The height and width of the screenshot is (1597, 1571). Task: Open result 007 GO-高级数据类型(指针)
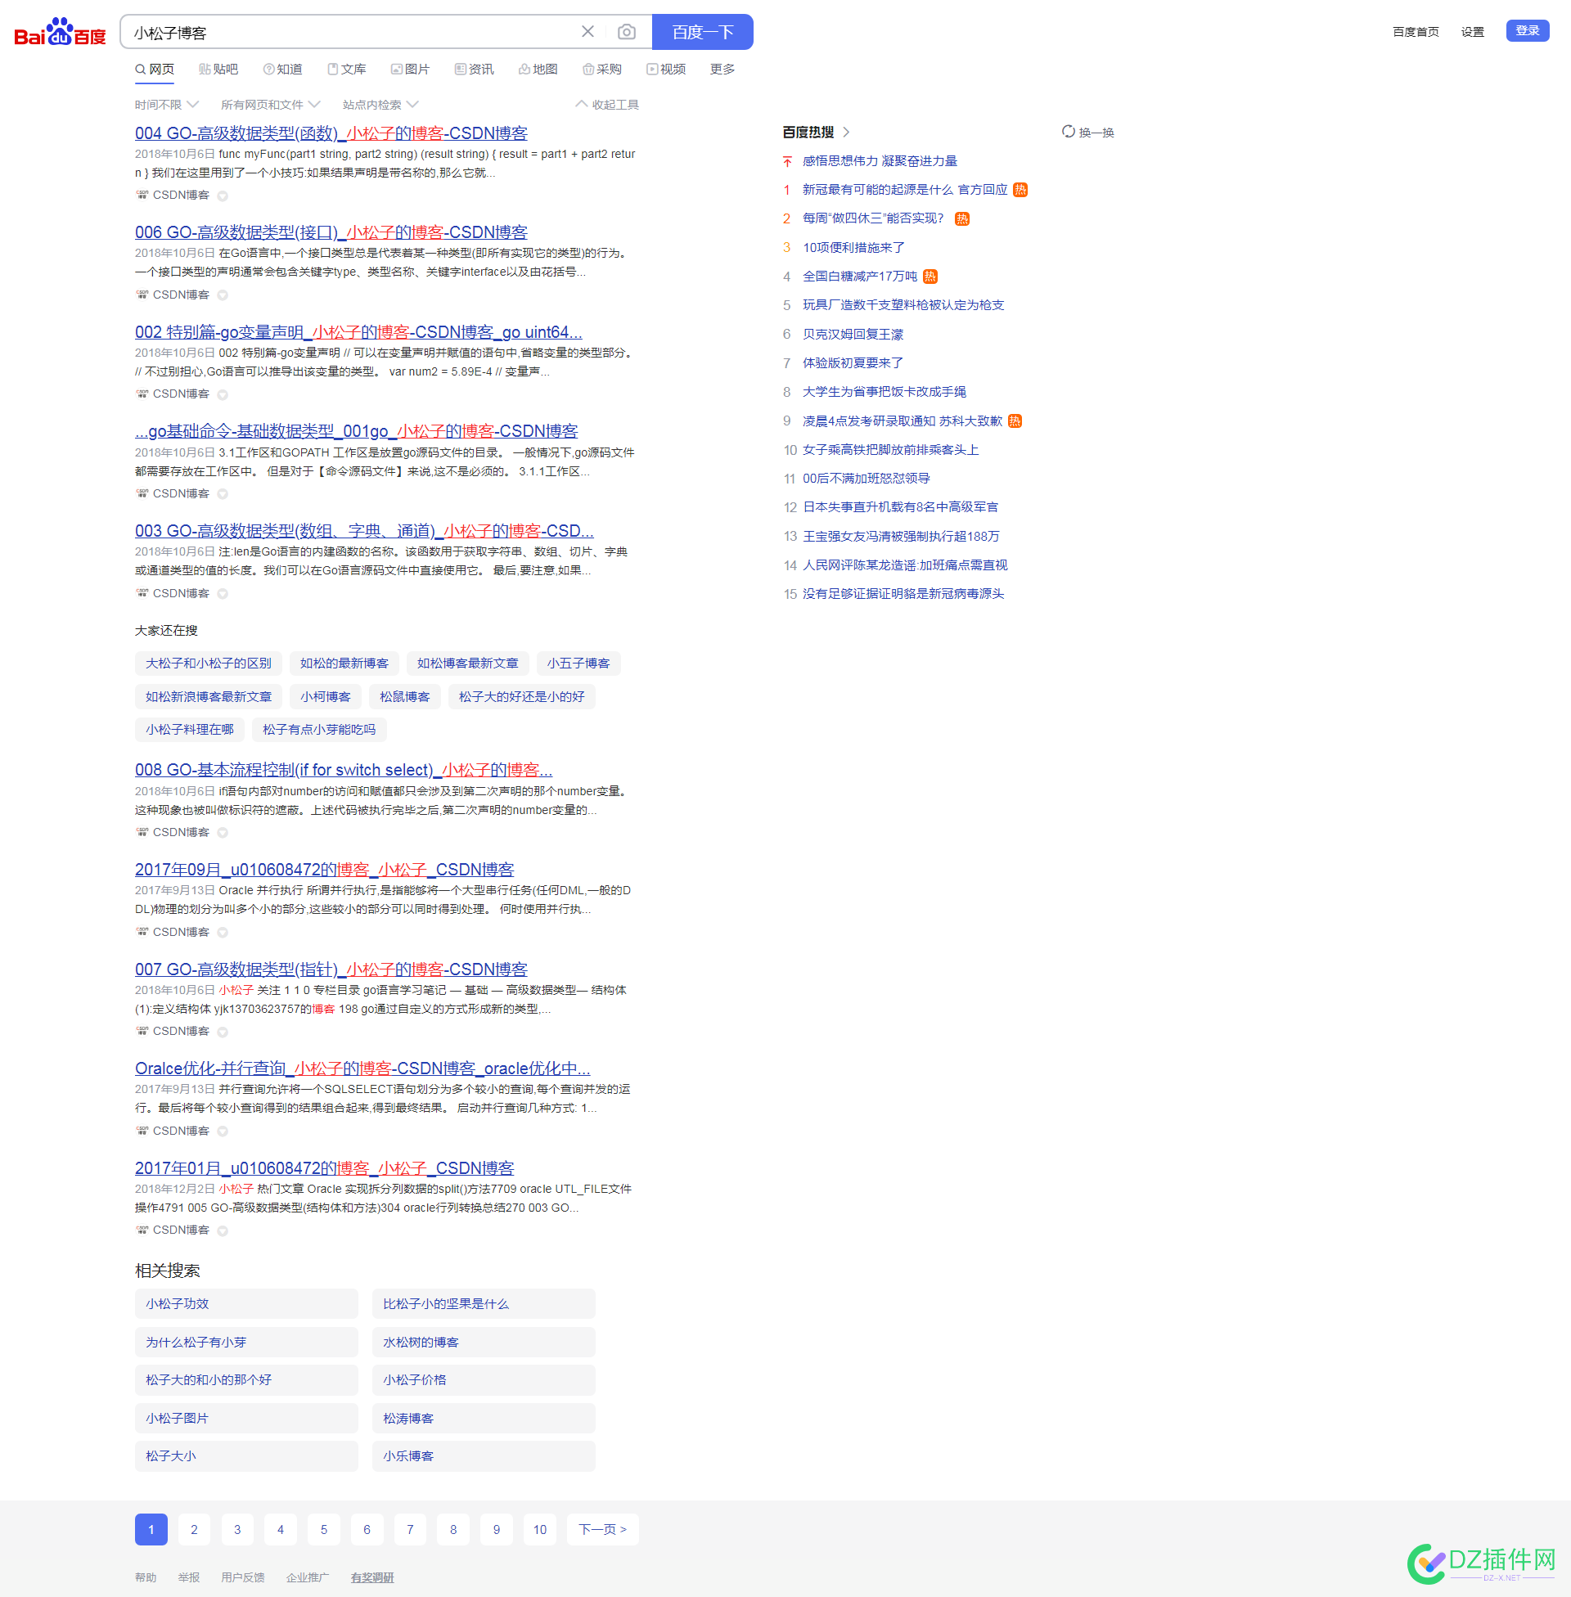point(331,969)
